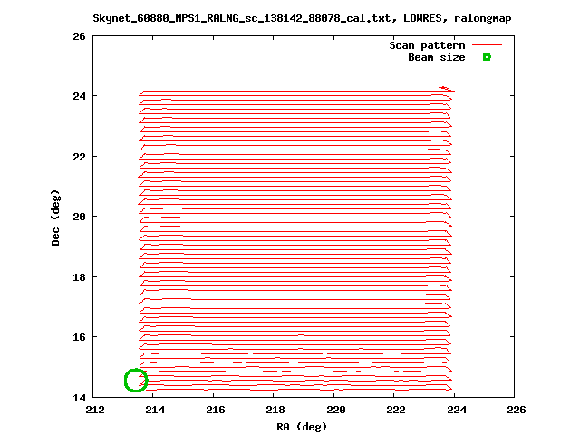Screen dimensions: 580x435
Task: Click the y-axis tick label 22
Action: pos(79,157)
